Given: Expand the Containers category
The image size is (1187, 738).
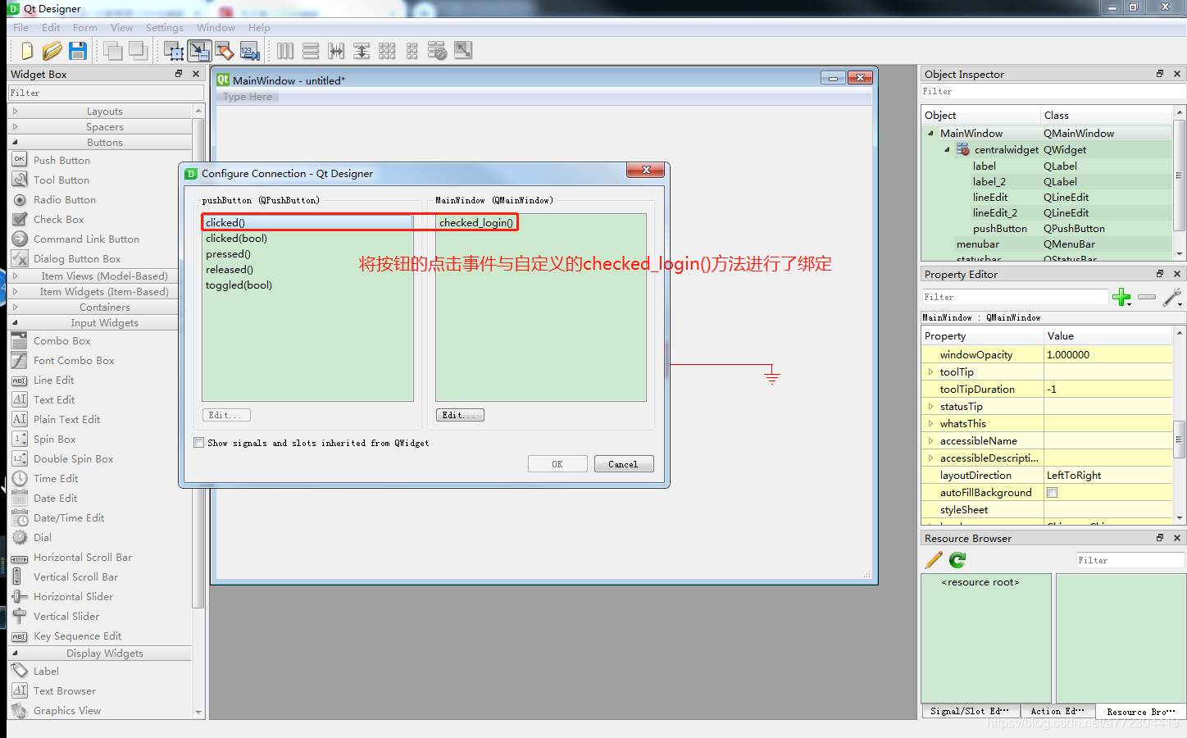Looking at the screenshot, I should pyautogui.click(x=16, y=307).
